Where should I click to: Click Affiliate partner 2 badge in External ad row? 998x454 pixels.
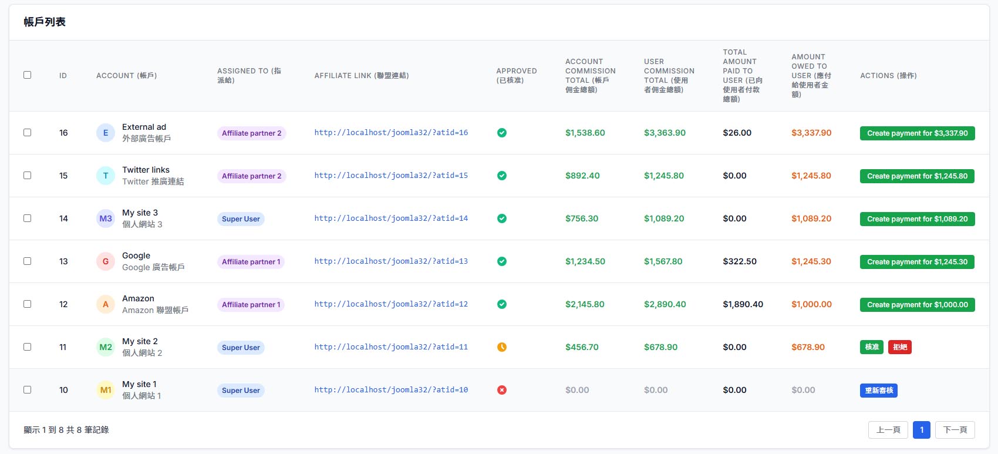[x=252, y=133]
